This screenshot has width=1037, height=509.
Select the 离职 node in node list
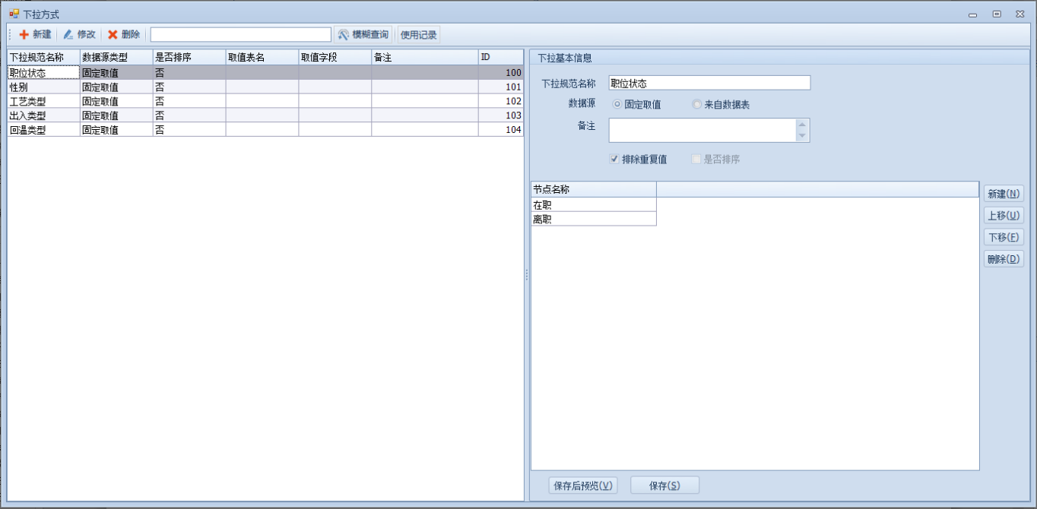pyautogui.click(x=593, y=220)
